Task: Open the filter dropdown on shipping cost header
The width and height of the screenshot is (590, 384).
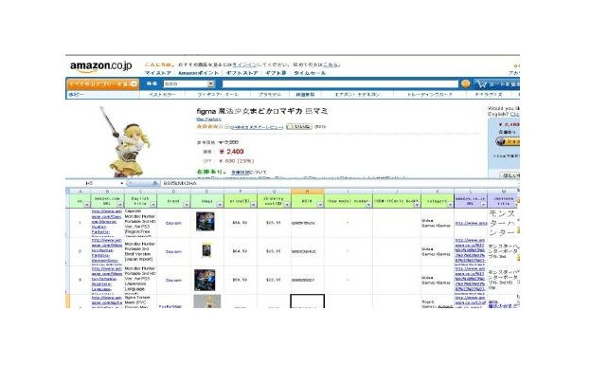Action: coord(287,205)
